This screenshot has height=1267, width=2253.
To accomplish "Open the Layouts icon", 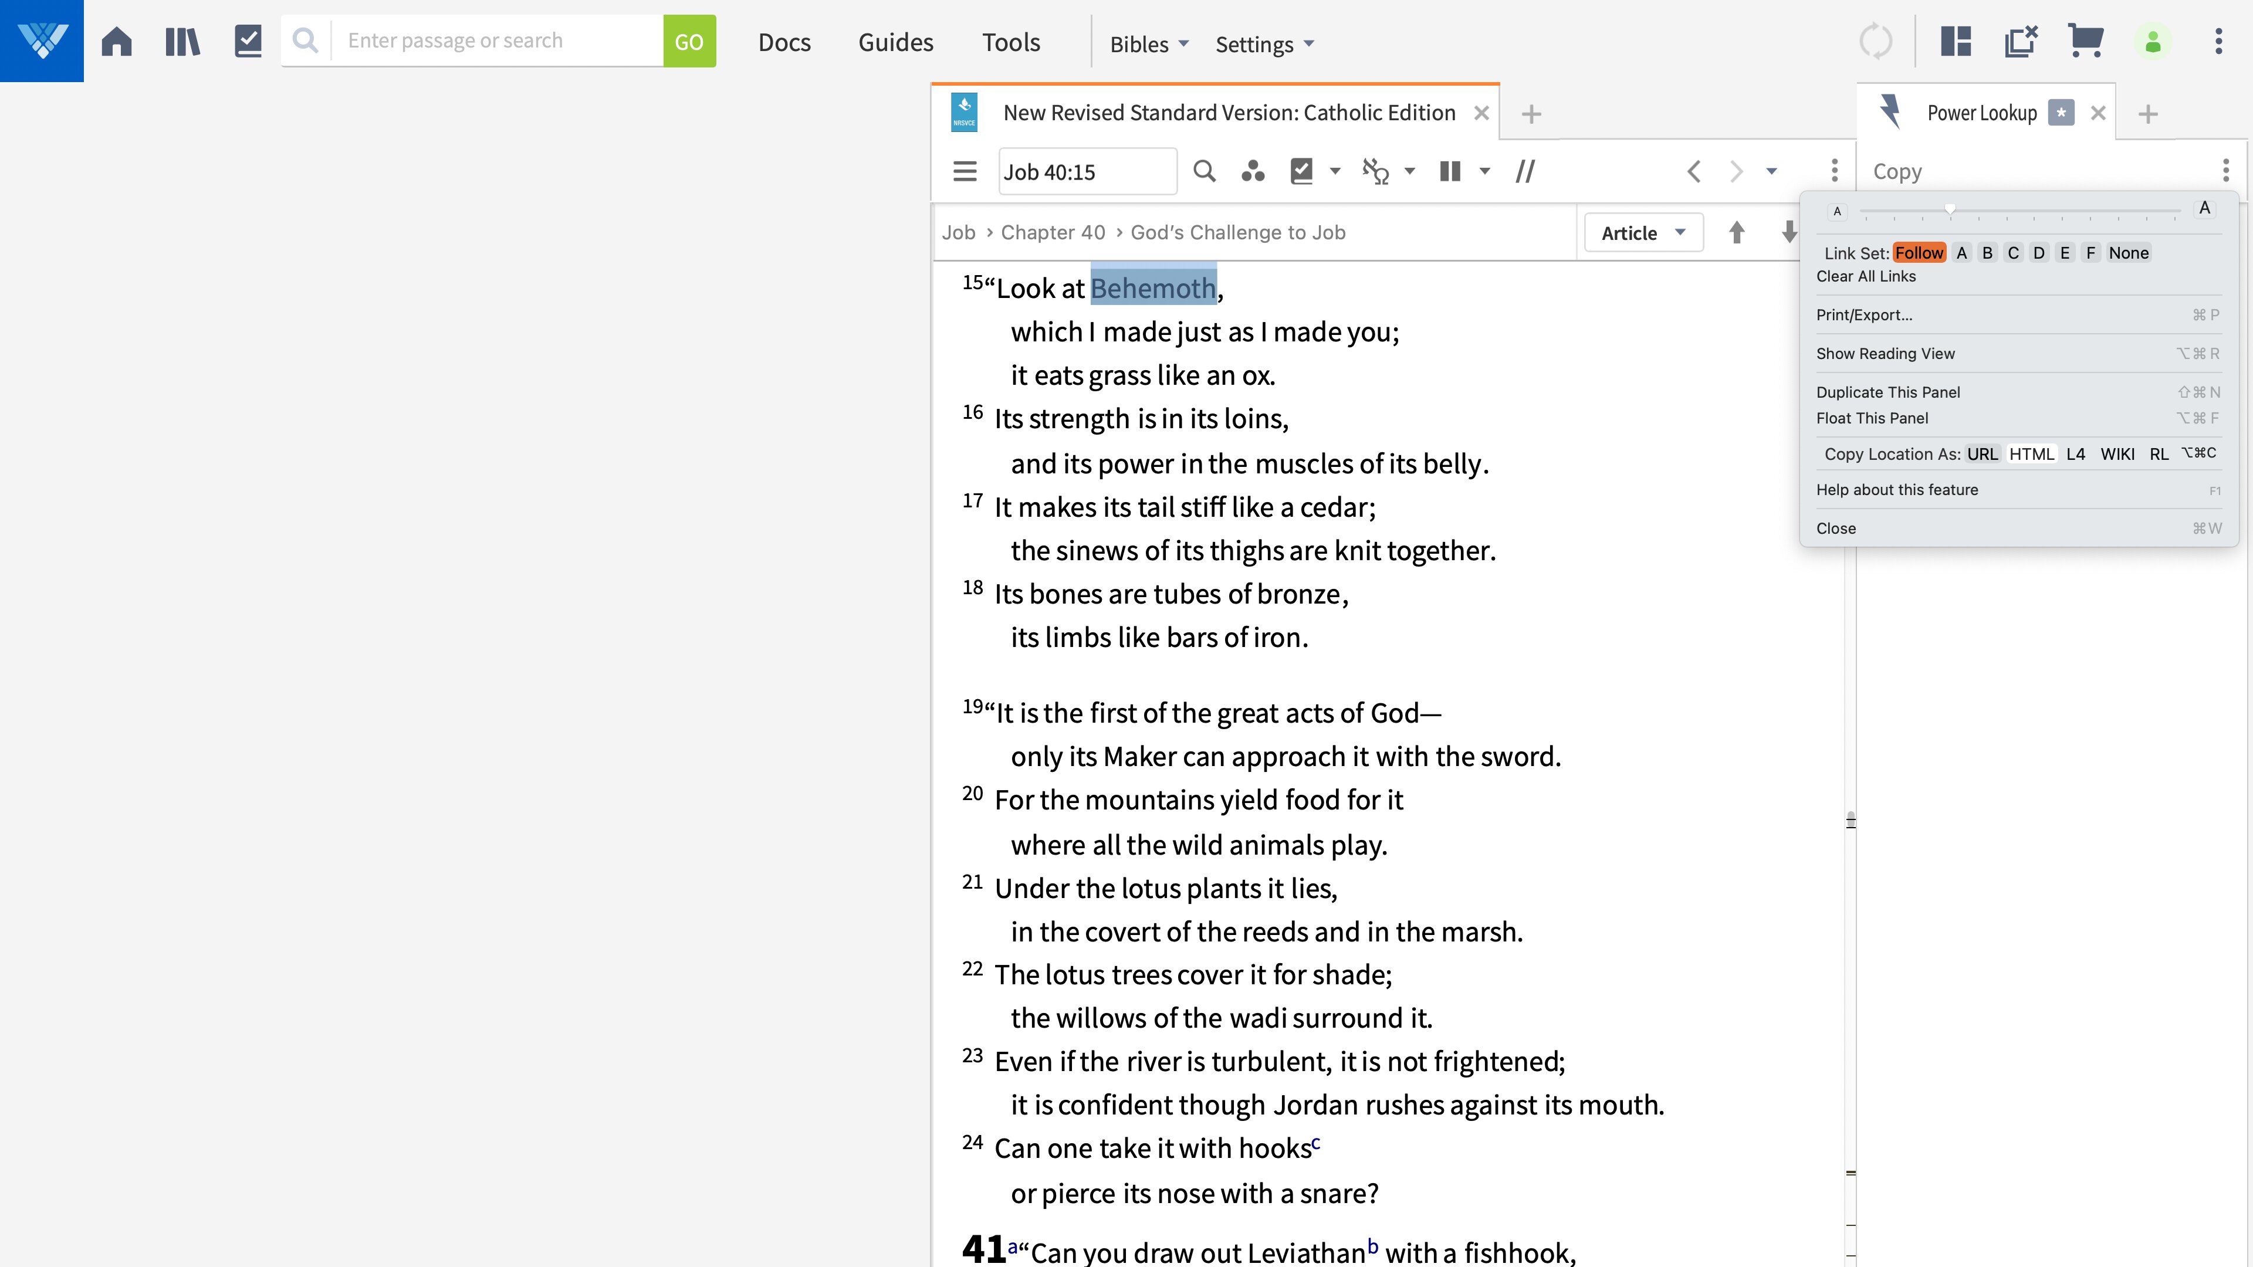I will (x=1956, y=41).
